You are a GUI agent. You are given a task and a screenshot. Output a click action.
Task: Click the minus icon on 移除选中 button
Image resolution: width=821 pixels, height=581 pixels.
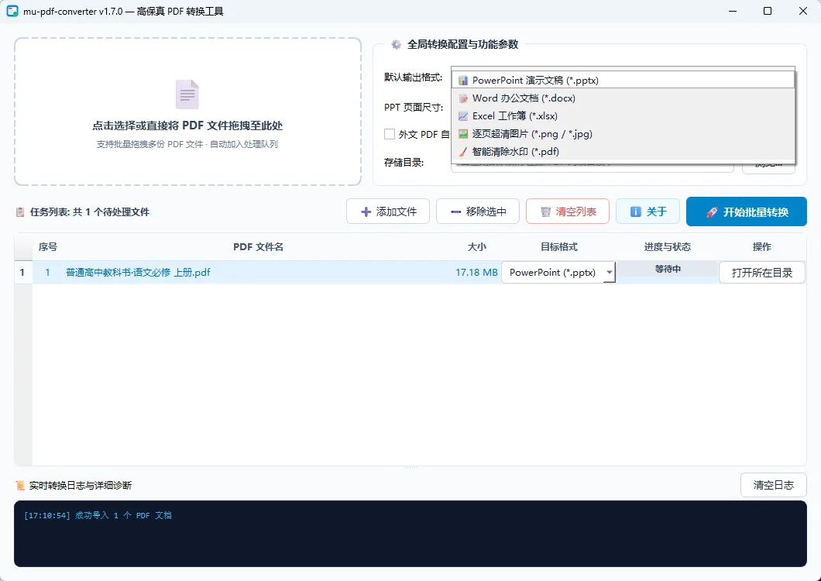pos(455,212)
